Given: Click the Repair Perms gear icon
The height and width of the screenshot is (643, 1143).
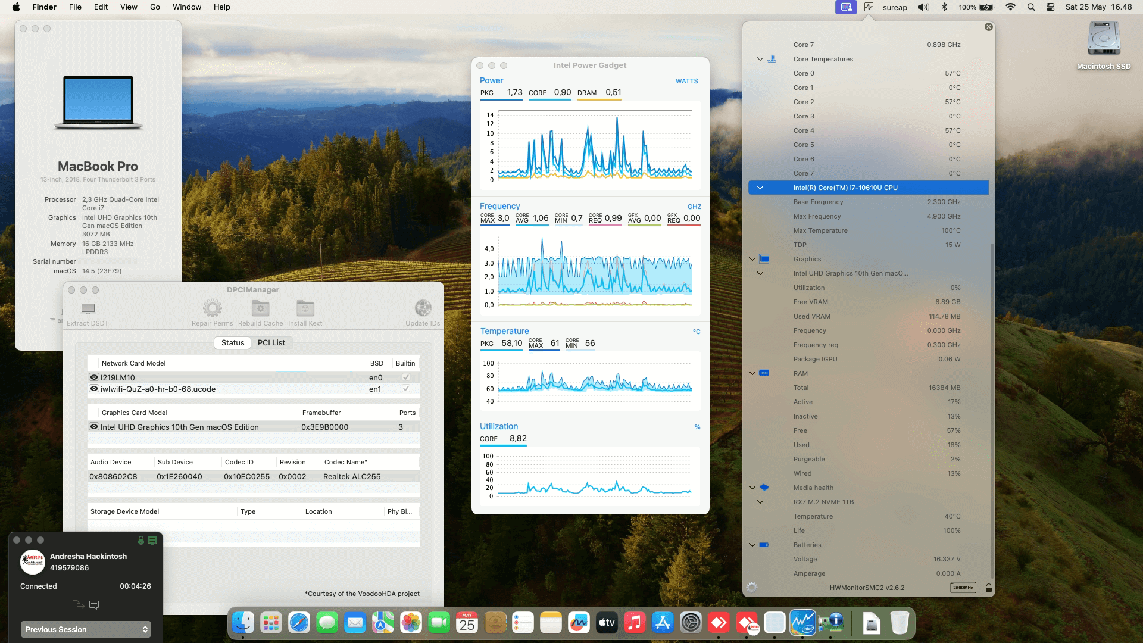Looking at the screenshot, I should pyautogui.click(x=213, y=308).
